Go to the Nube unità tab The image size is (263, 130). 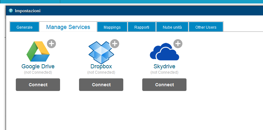click(172, 27)
